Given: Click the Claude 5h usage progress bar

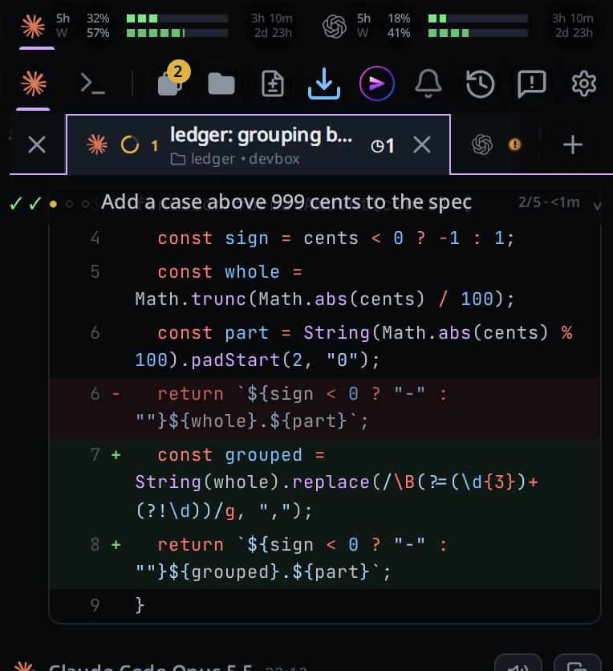Looking at the screenshot, I should coord(177,18).
